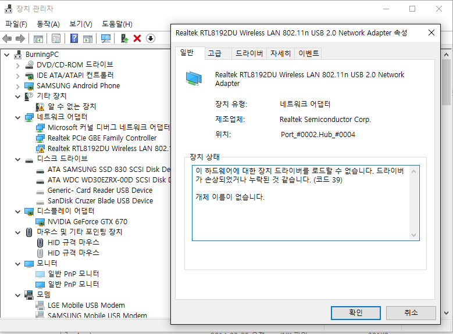Screen dimensions: 453x334
Task: Select SAMSUNG Android Phone category
Action: [78, 86]
